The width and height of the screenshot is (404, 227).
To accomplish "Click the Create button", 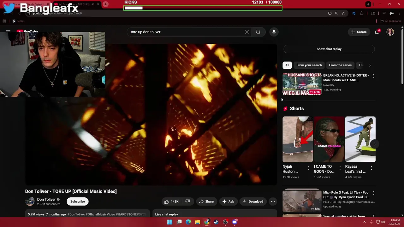I will tap(359, 32).
